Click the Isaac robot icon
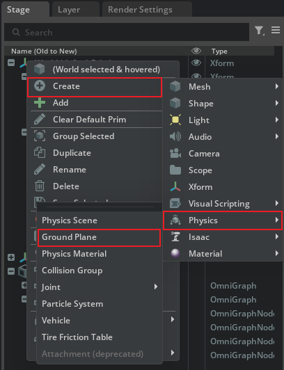The image size is (284, 370). click(175, 236)
